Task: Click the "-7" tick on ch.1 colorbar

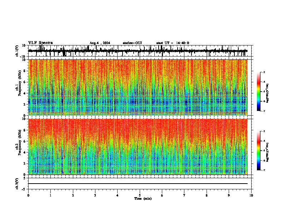Action: point(264,111)
